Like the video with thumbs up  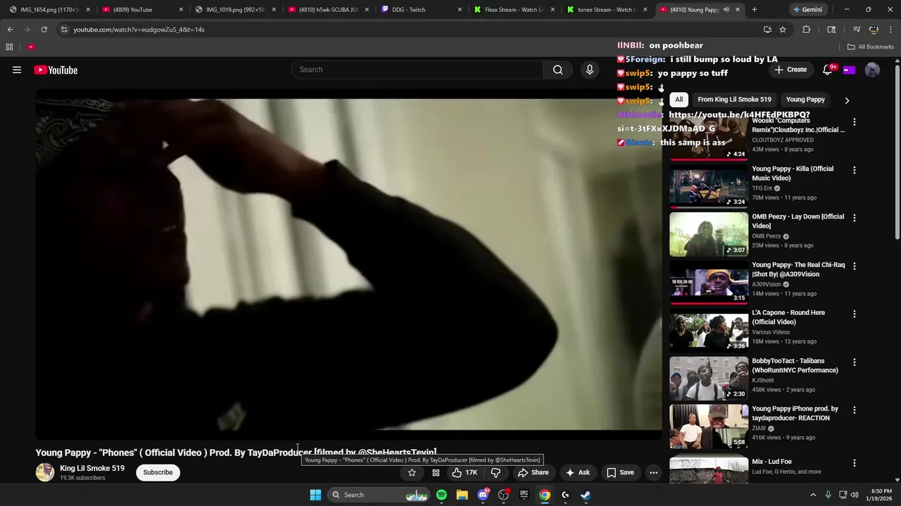tap(465, 472)
